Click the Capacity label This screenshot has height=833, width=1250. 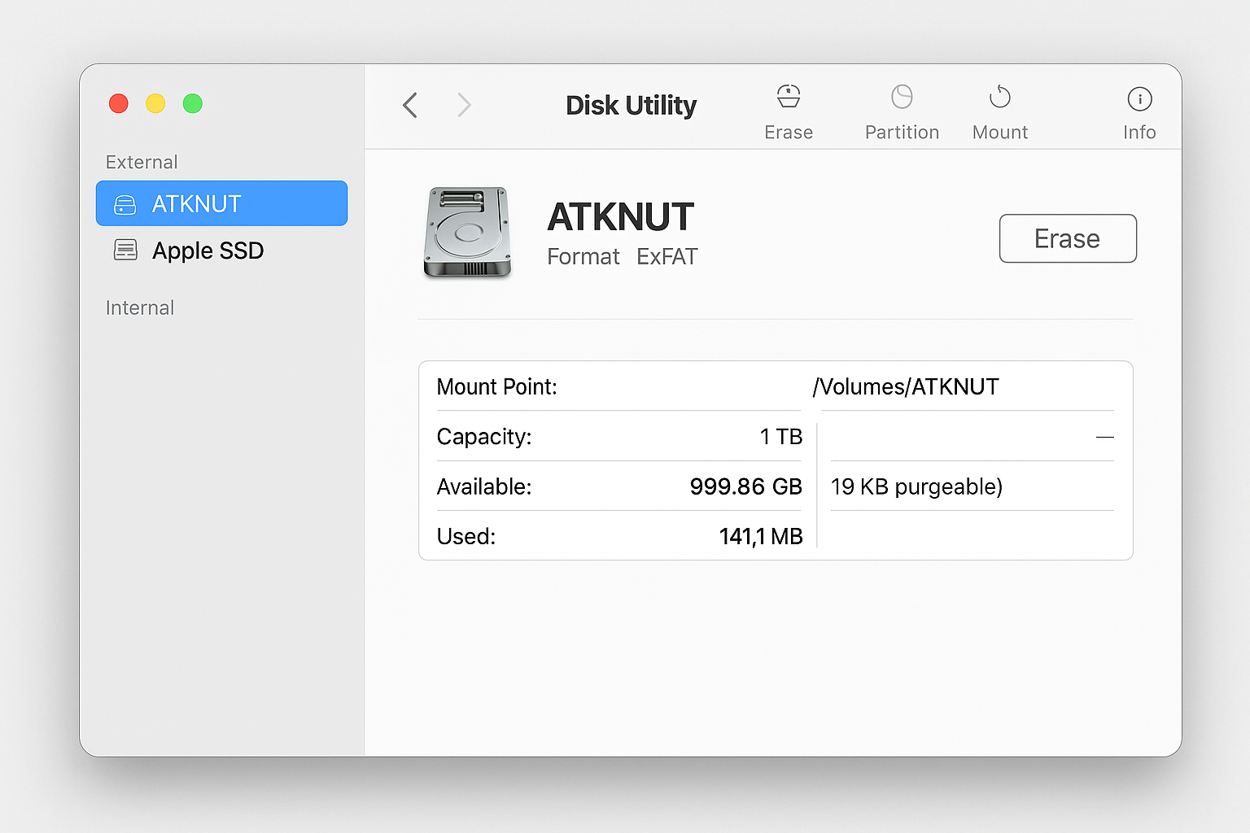pos(484,437)
